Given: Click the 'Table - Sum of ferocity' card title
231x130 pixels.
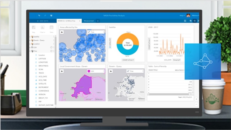Looking at the screenshot, I should coord(157,66).
